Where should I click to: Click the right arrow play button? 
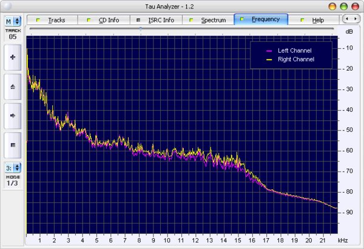point(13,116)
